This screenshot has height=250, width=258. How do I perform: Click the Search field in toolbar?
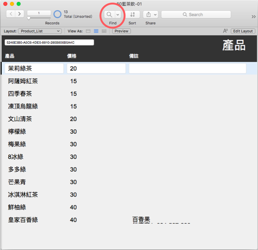196,15
